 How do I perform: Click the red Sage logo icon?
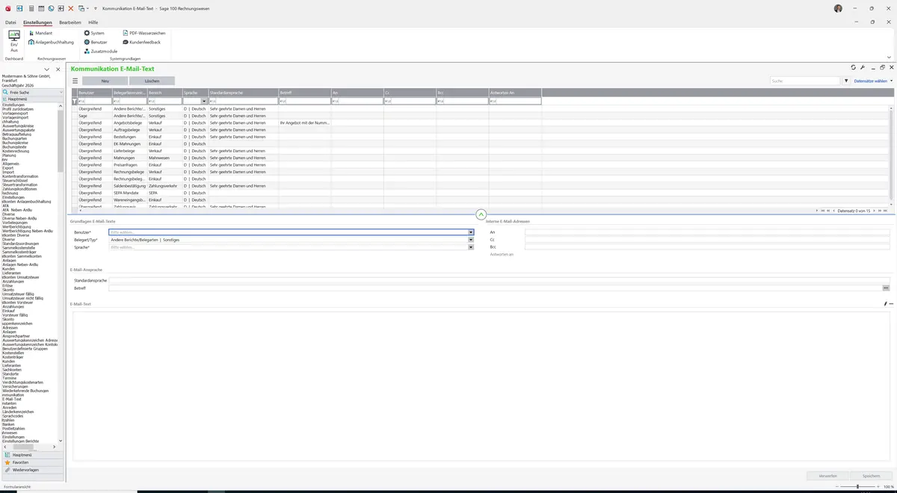(x=7, y=7)
